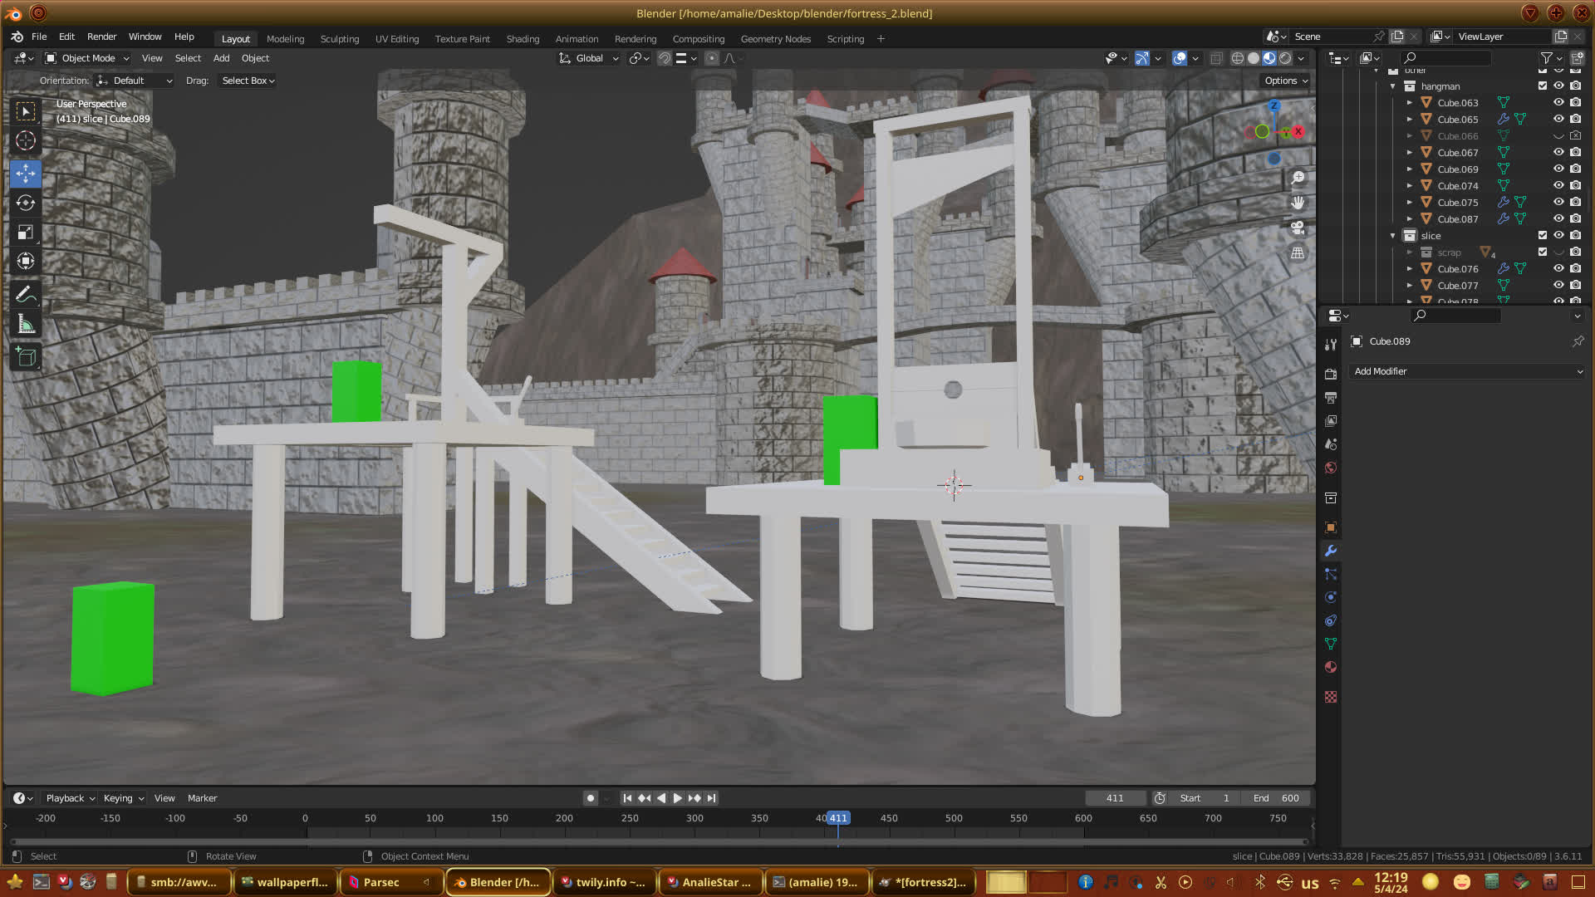1595x897 pixels.
Task: Open the Material properties tab
Action: coord(1331,667)
